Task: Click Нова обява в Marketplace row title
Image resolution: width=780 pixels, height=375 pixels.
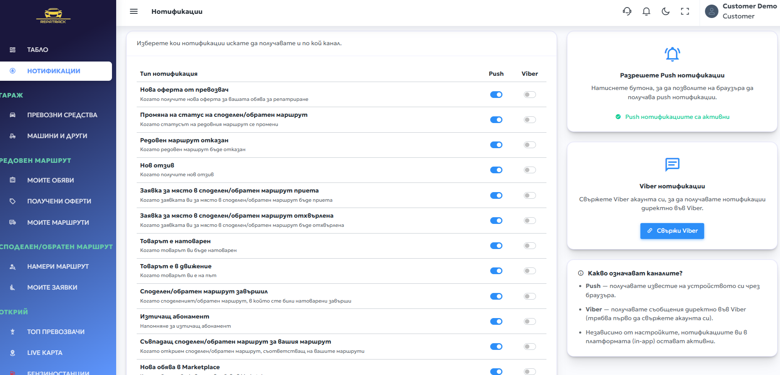Action: 180,367
